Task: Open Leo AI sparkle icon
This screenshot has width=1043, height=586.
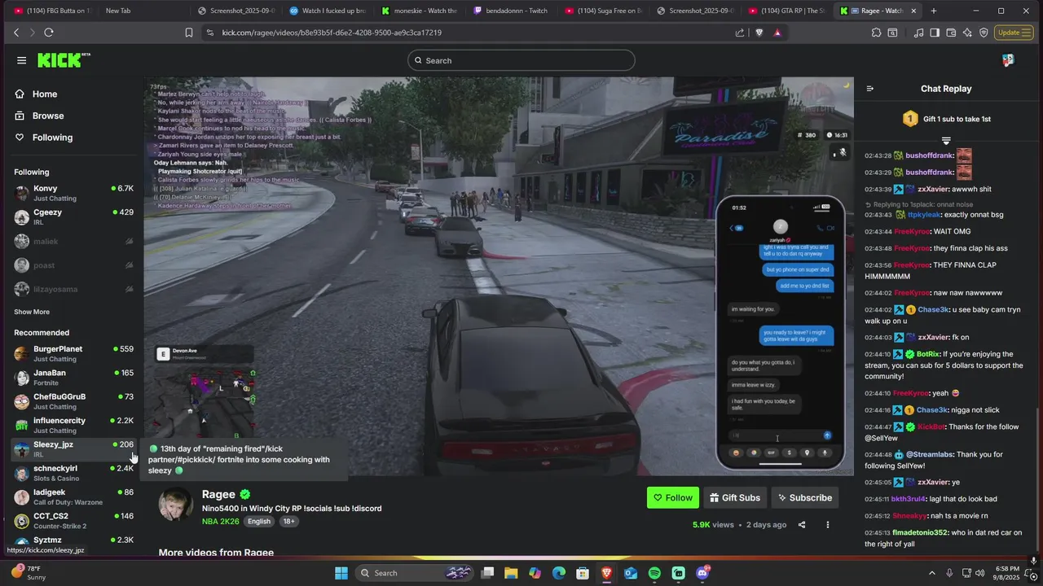Action: tap(967, 33)
